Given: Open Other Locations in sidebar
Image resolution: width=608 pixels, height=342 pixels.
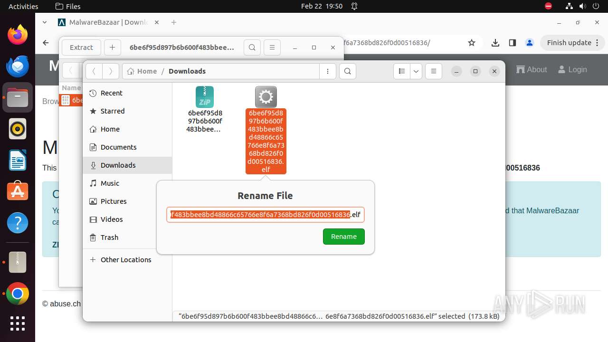Looking at the screenshot, I should 127,260.
